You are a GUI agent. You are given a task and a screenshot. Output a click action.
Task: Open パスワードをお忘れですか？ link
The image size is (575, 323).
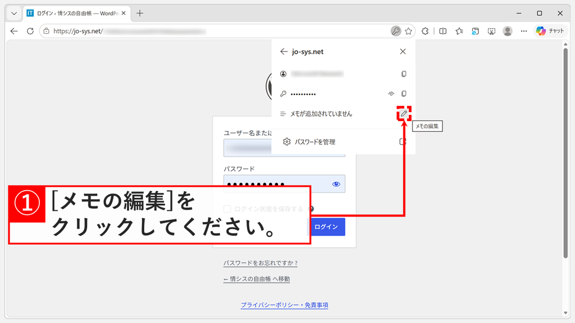coord(261,263)
